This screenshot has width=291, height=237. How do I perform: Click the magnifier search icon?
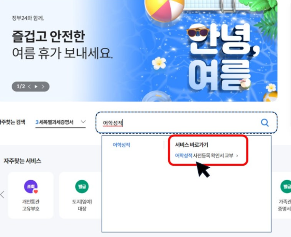pyautogui.click(x=265, y=123)
